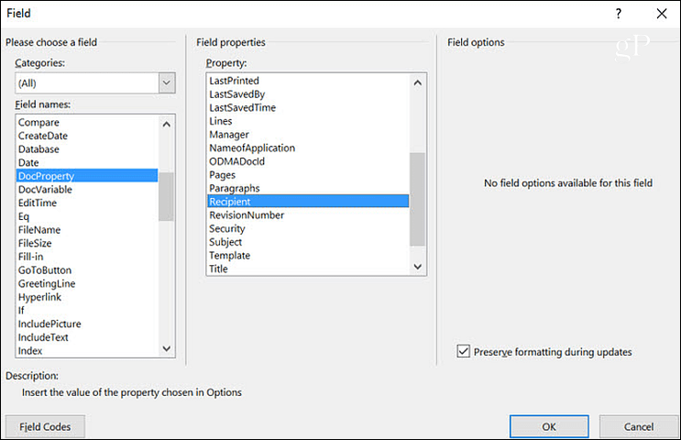The image size is (681, 440).
Task: Select the Template property
Action: click(230, 256)
